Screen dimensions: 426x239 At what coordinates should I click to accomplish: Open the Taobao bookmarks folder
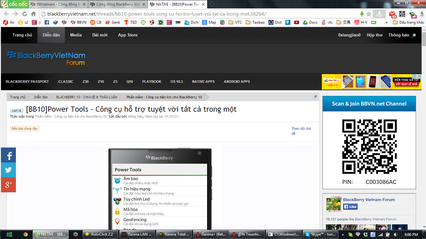255,22
